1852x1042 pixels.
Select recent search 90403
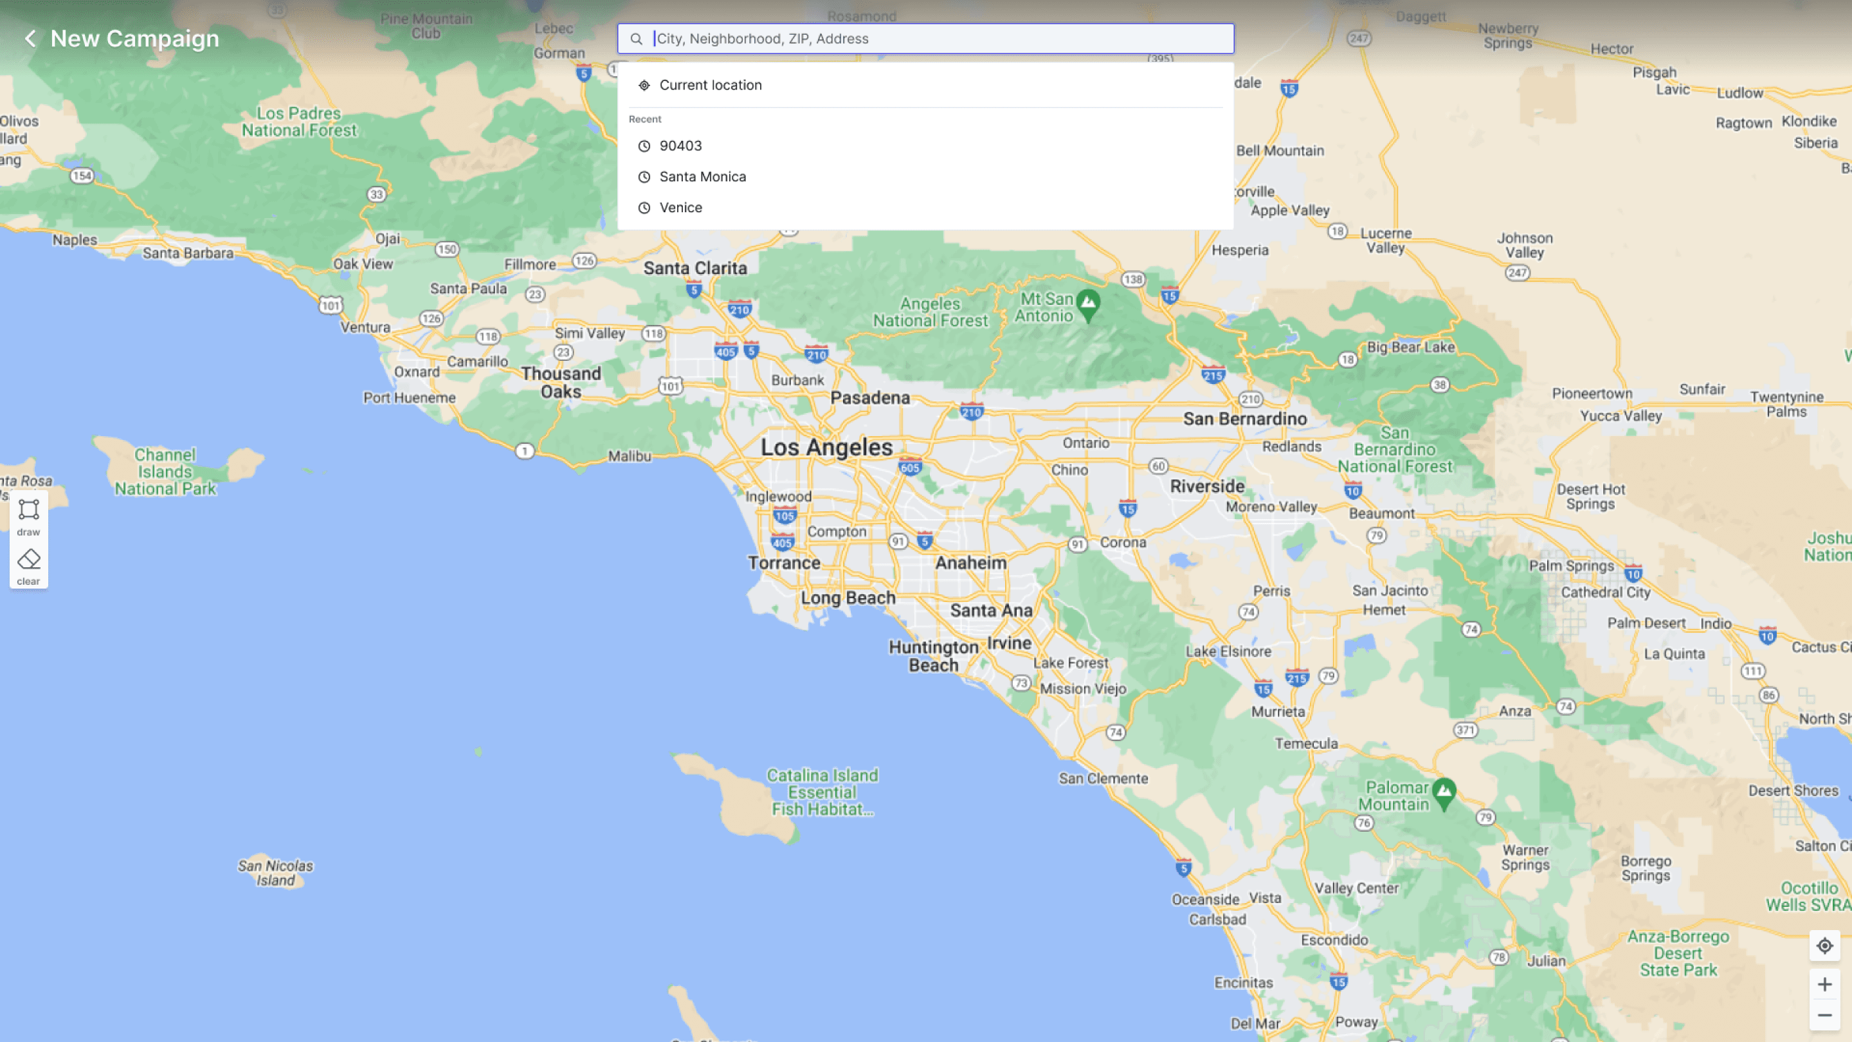click(x=680, y=146)
